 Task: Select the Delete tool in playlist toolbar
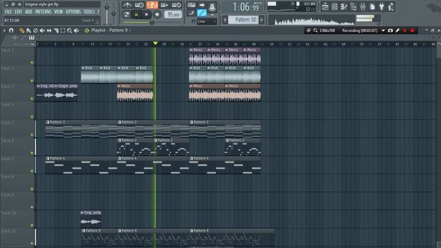coord(35,30)
